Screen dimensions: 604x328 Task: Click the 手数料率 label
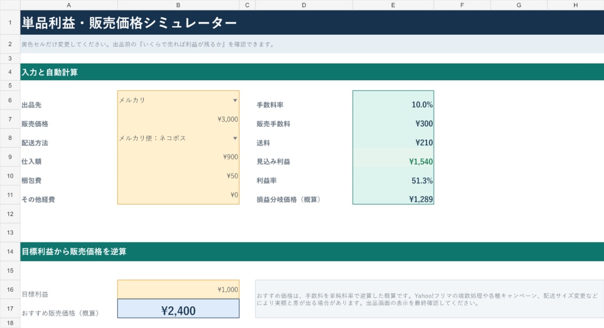[x=270, y=105]
